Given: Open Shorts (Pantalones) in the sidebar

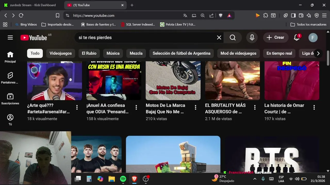Looking at the screenshot, I should (10, 78).
